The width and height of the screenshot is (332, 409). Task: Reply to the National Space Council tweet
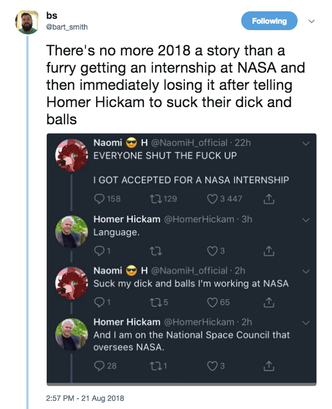(99, 366)
